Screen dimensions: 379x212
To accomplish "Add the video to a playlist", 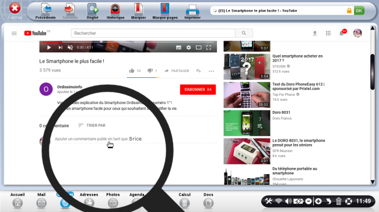I will [x=199, y=71].
